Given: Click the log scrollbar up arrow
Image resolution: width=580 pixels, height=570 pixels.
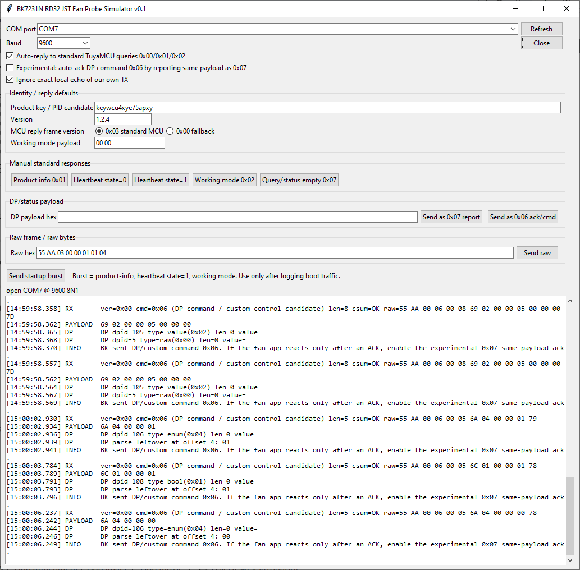Looking at the screenshot, I should [570, 301].
